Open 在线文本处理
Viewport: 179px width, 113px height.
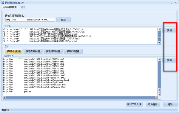pos(134,104)
